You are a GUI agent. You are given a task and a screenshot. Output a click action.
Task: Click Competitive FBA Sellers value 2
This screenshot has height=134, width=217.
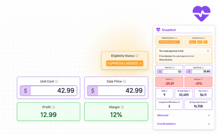[169, 106]
